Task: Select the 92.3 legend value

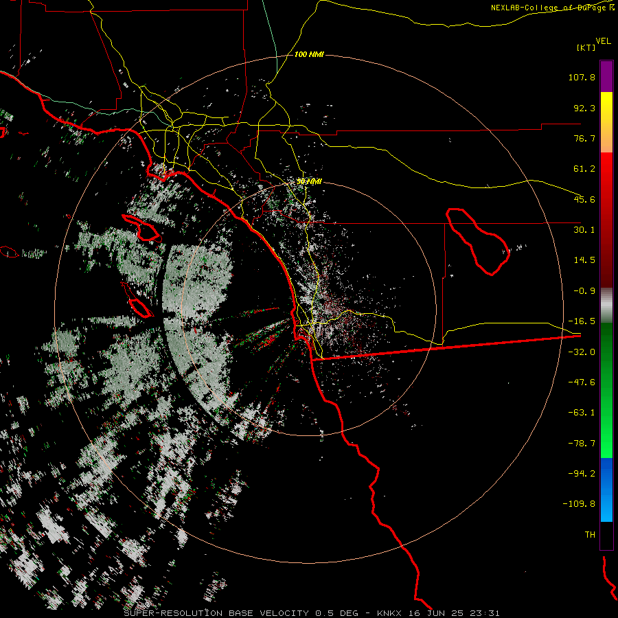Action: (584, 108)
